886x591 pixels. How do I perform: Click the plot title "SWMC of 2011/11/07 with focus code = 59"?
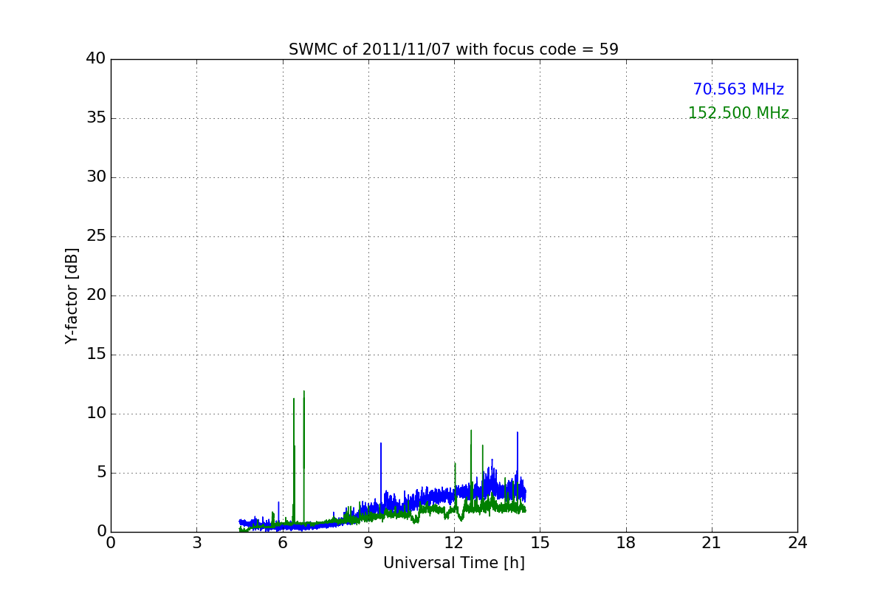pyautogui.click(x=453, y=49)
